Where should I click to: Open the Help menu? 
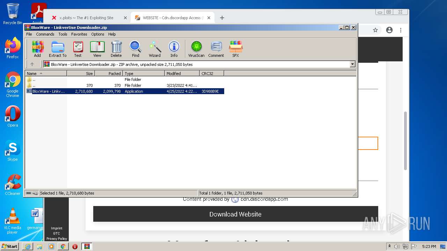[112, 34]
